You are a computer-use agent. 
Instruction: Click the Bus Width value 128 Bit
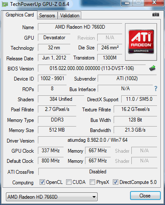(x=136, y=120)
